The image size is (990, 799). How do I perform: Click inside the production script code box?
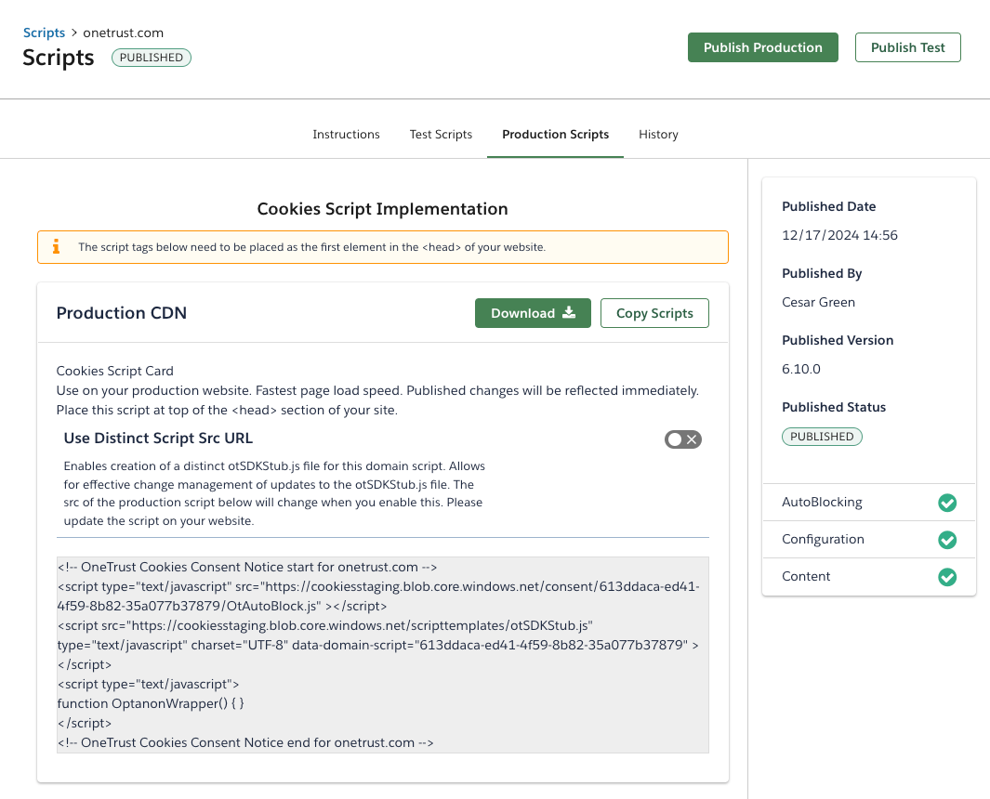(382, 654)
